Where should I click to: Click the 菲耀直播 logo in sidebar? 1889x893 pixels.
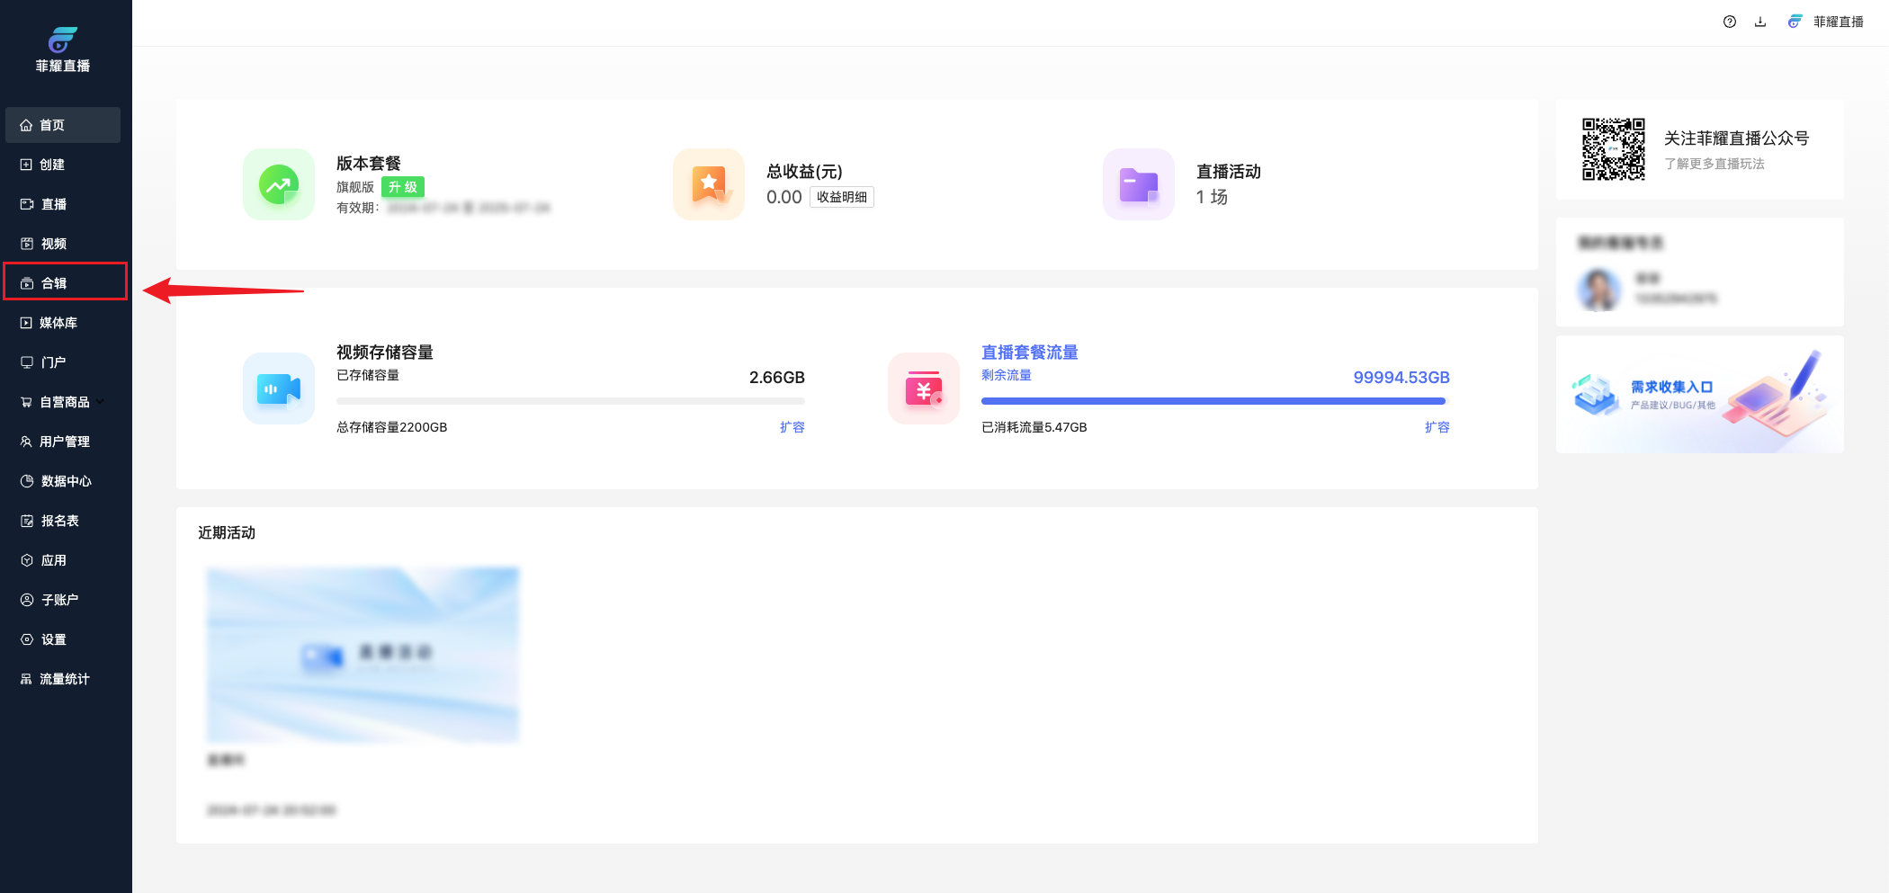(63, 49)
